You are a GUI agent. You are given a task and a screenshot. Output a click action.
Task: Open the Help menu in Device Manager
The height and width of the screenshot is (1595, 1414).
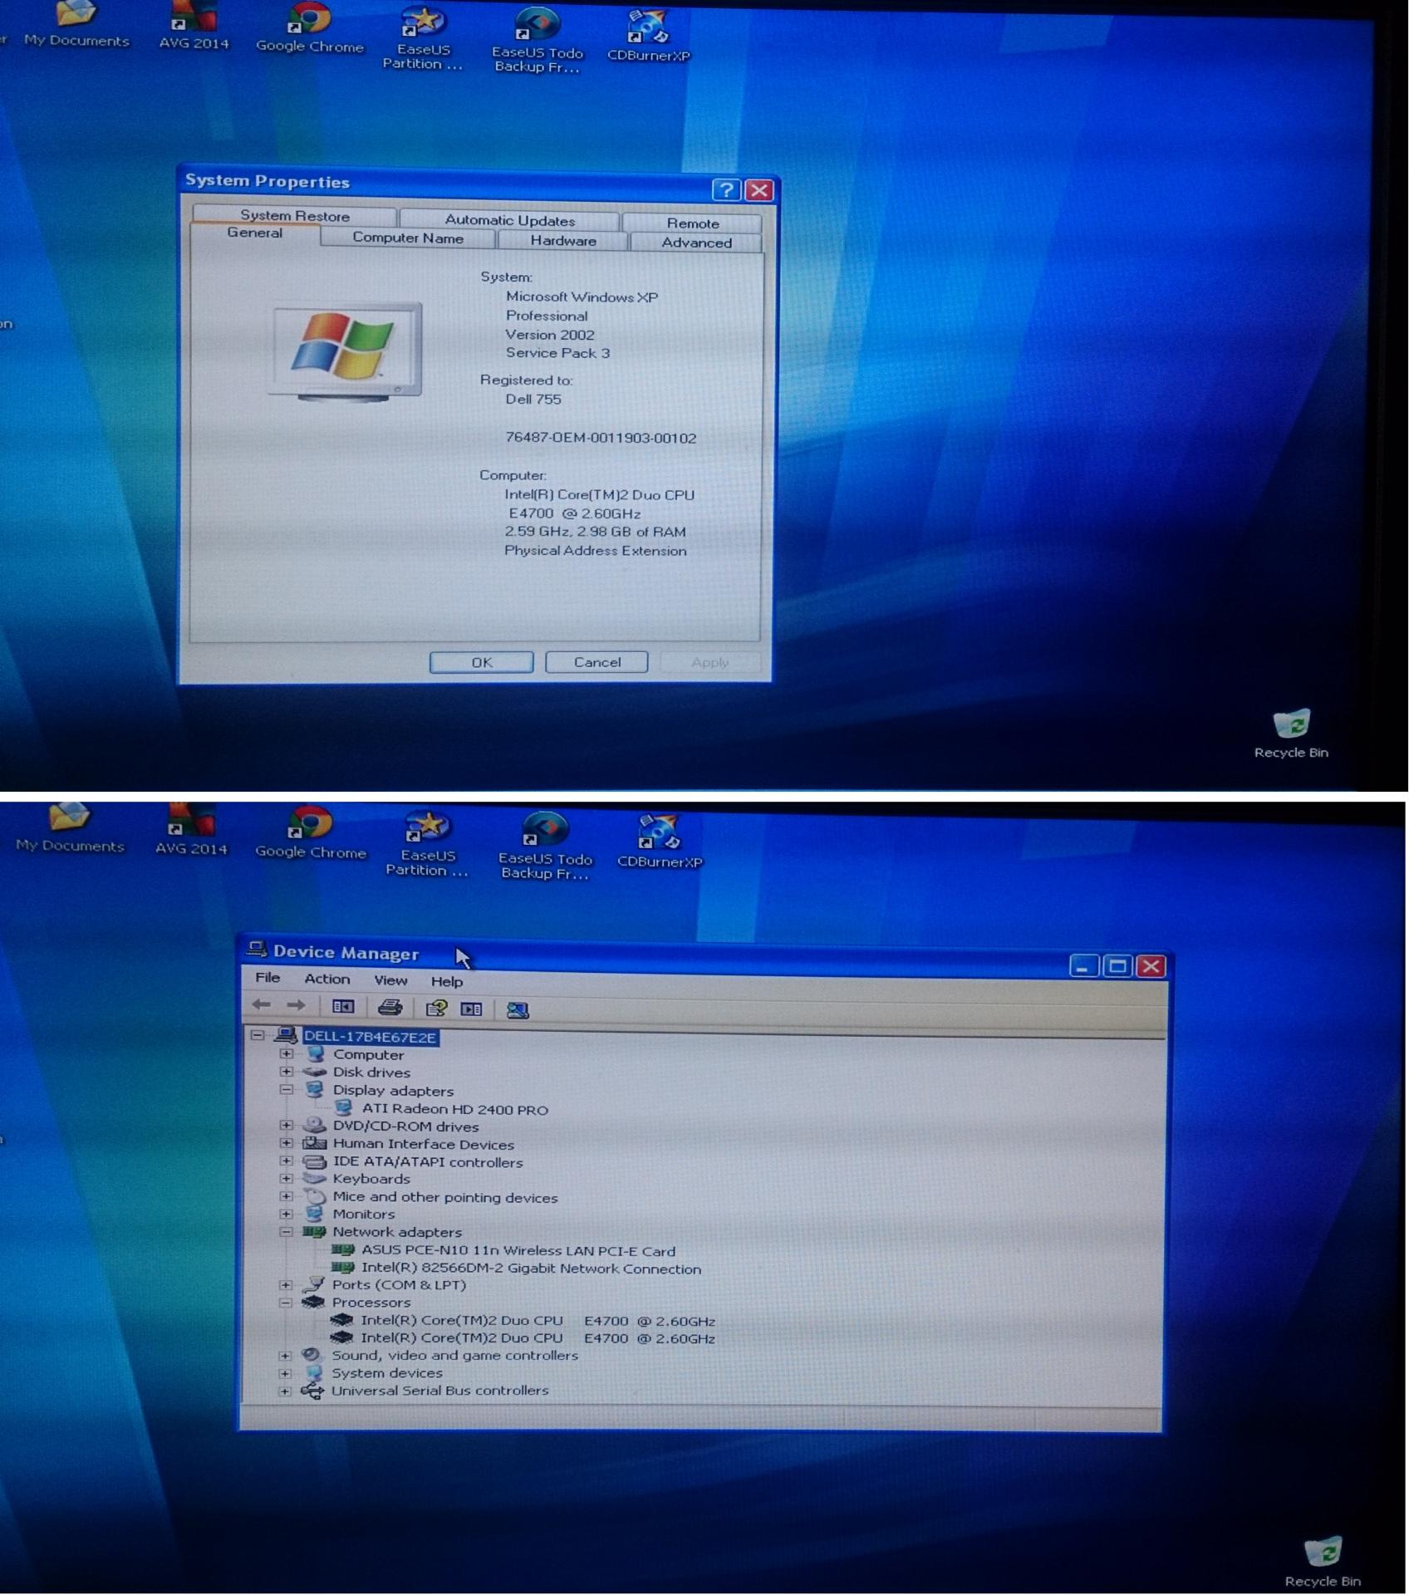[x=447, y=982]
